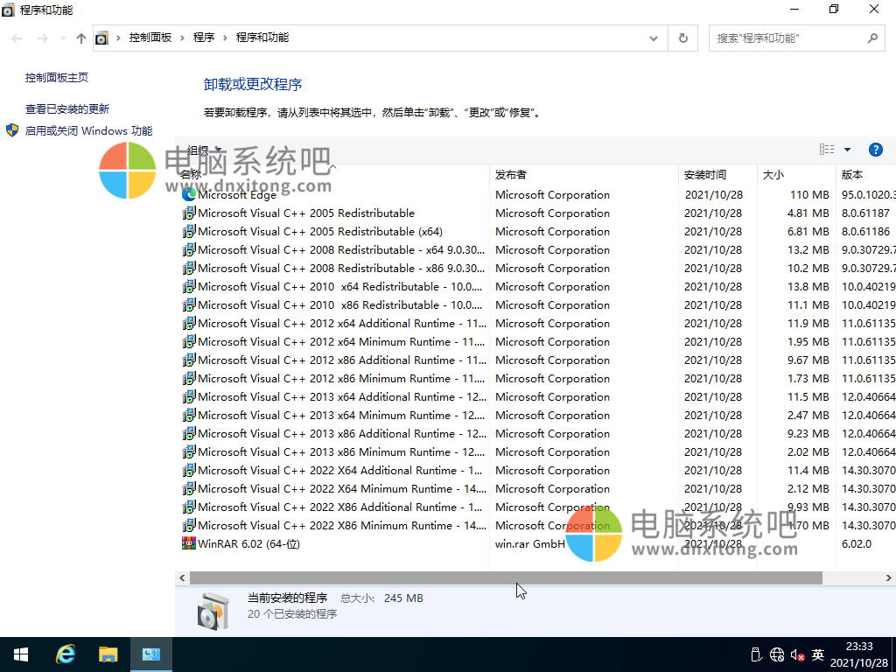Sort by 安装时间 column header
Image resolution: width=896 pixels, height=672 pixels.
click(705, 174)
